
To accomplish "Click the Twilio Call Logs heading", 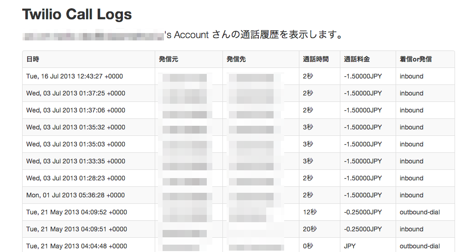I will 77,14.
